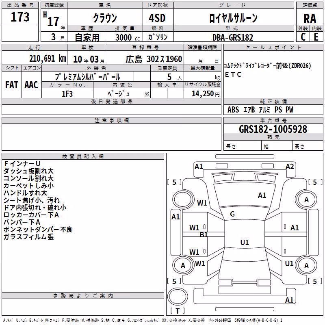
Task: Click inspector note FインナーU
Action: (22, 164)
